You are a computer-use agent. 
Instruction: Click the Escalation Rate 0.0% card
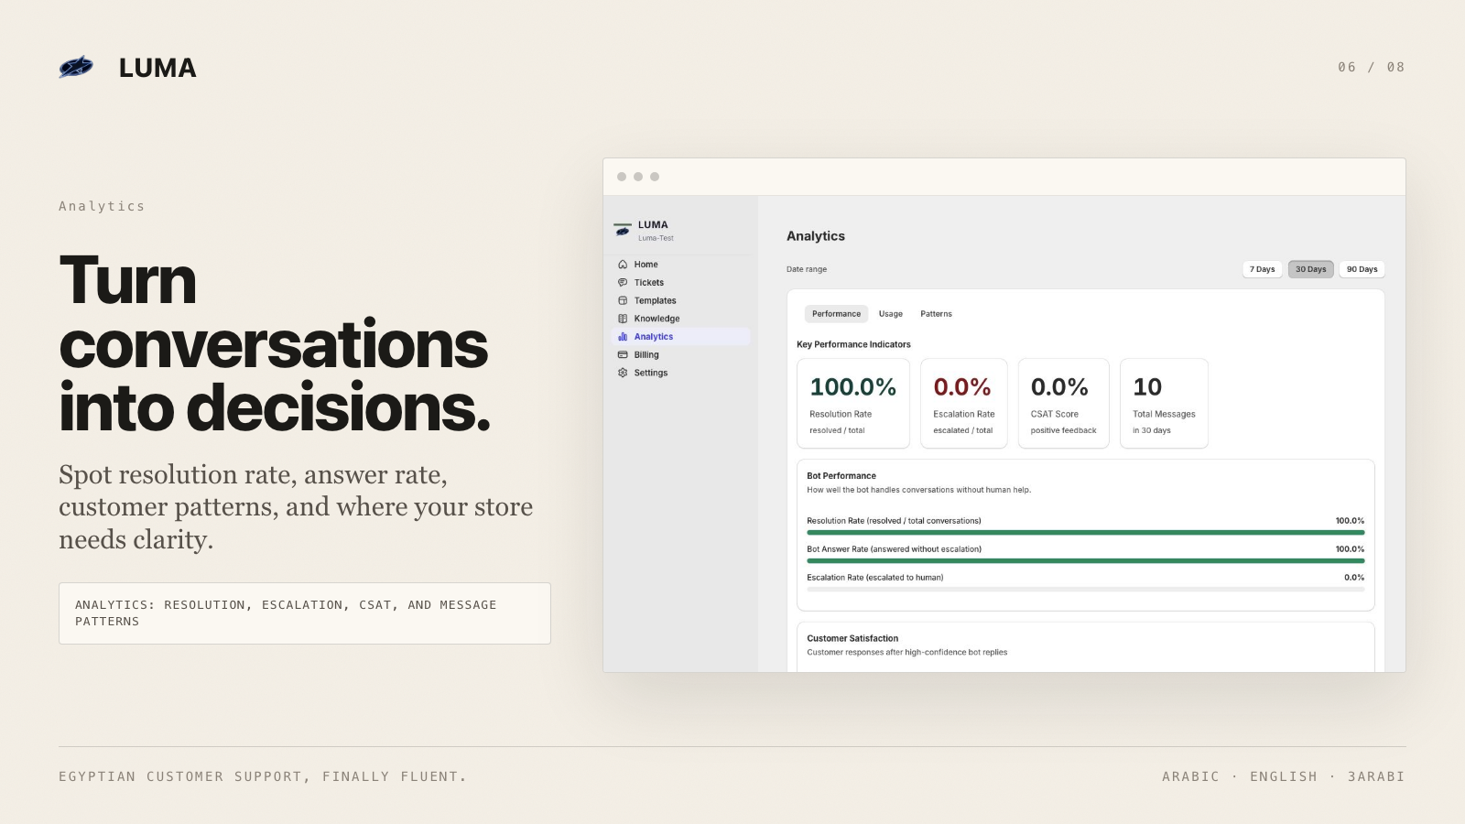[963, 403]
